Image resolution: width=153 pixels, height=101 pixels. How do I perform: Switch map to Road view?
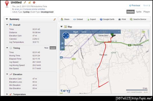[x=75, y=32]
